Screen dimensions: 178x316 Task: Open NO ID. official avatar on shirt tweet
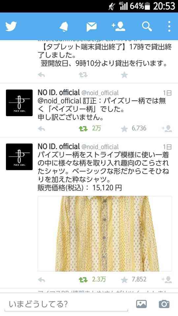click(19, 157)
